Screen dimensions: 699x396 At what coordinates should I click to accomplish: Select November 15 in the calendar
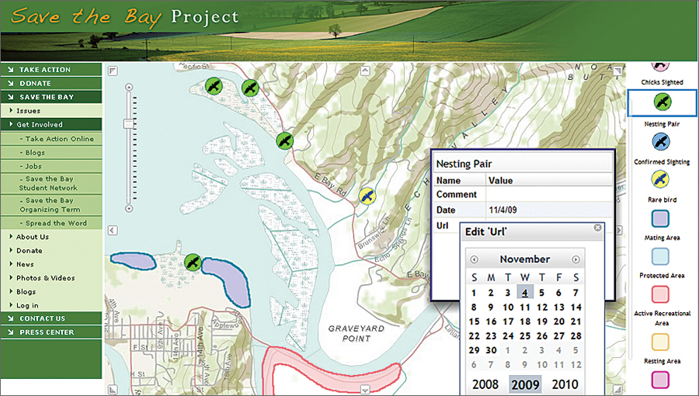(x=475, y=321)
